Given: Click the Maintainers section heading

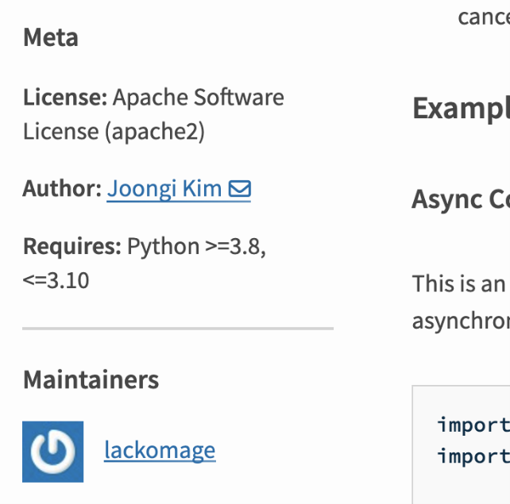Looking at the screenshot, I should 91,379.
